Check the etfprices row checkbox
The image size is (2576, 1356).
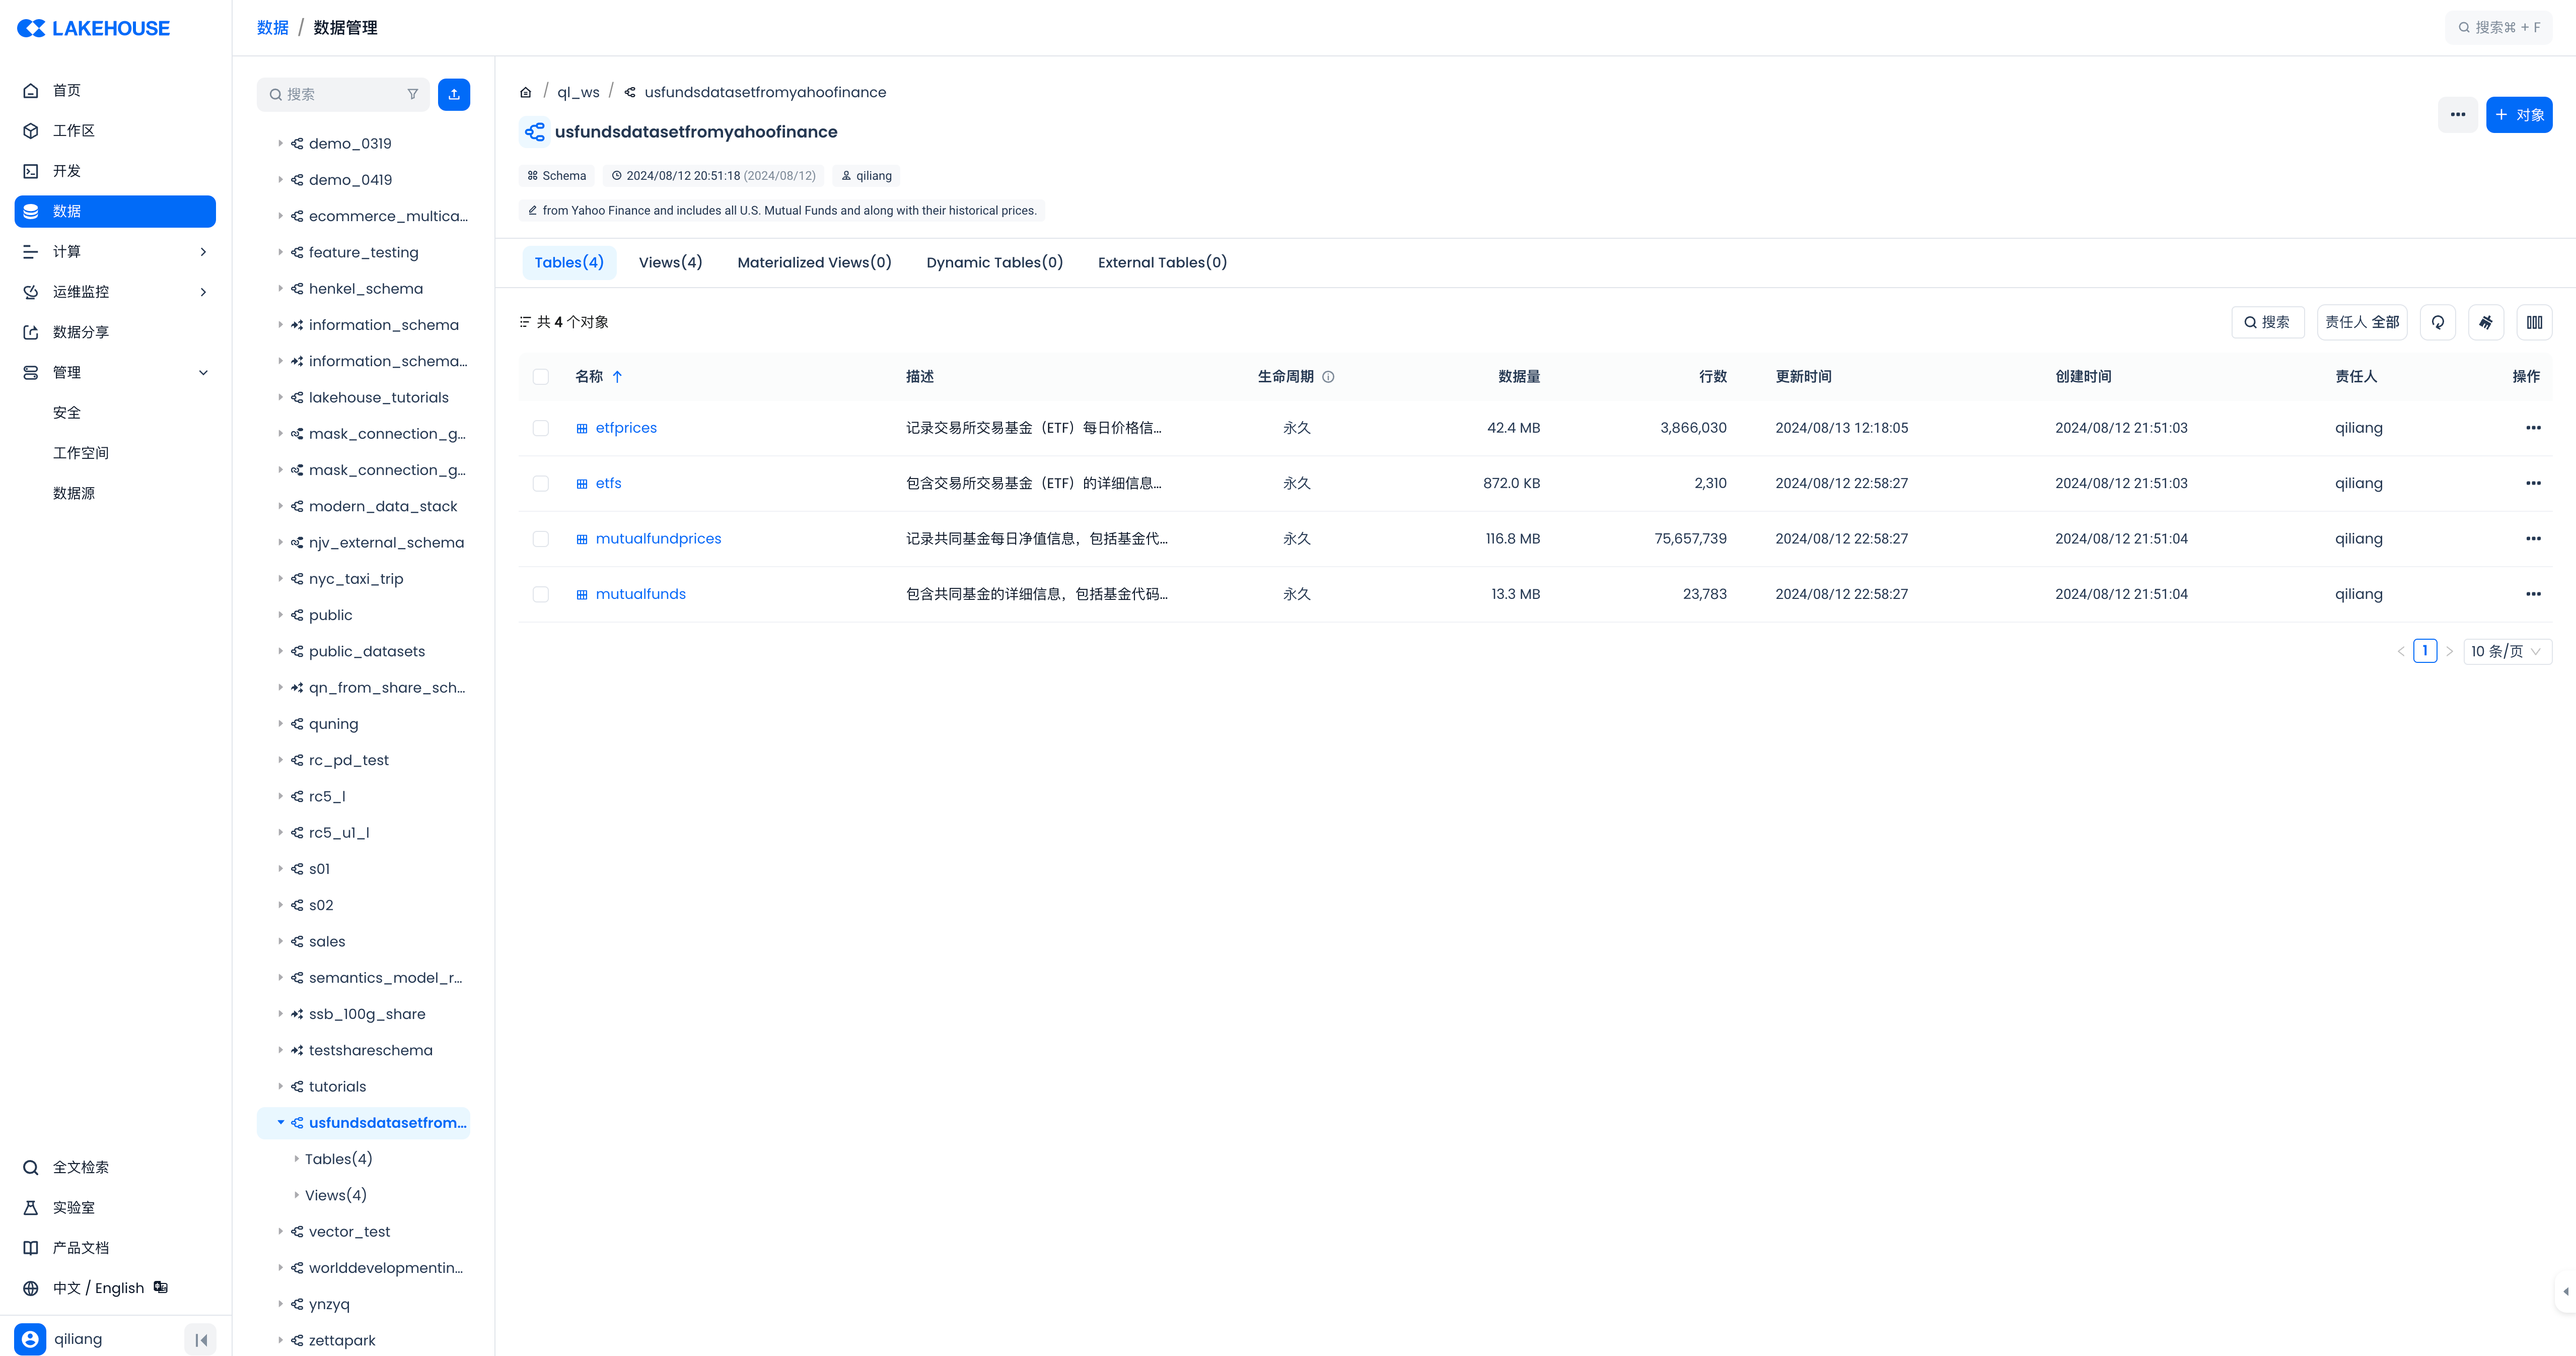click(541, 427)
